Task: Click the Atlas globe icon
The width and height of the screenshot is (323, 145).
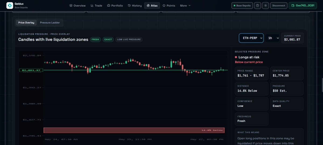Action: point(148,5)
